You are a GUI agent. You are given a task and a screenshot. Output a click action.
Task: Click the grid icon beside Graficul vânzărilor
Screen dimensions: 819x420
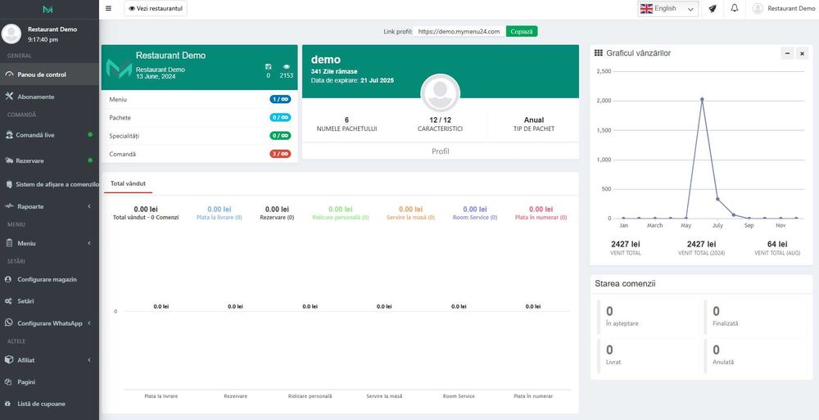click(x=599, y=52)
